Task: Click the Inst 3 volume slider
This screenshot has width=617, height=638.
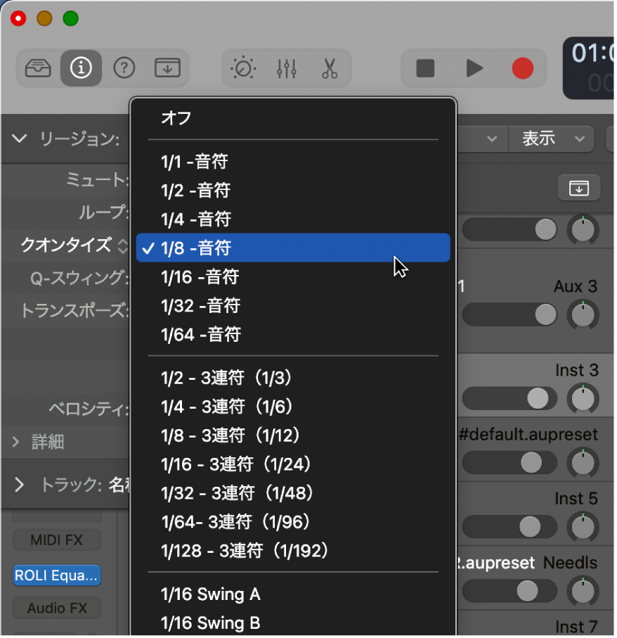Action: pos(509,397)
